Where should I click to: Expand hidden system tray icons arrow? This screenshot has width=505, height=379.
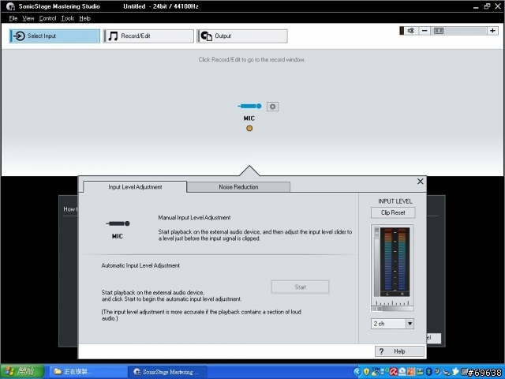pyautogui.click(x=357, y=372)
